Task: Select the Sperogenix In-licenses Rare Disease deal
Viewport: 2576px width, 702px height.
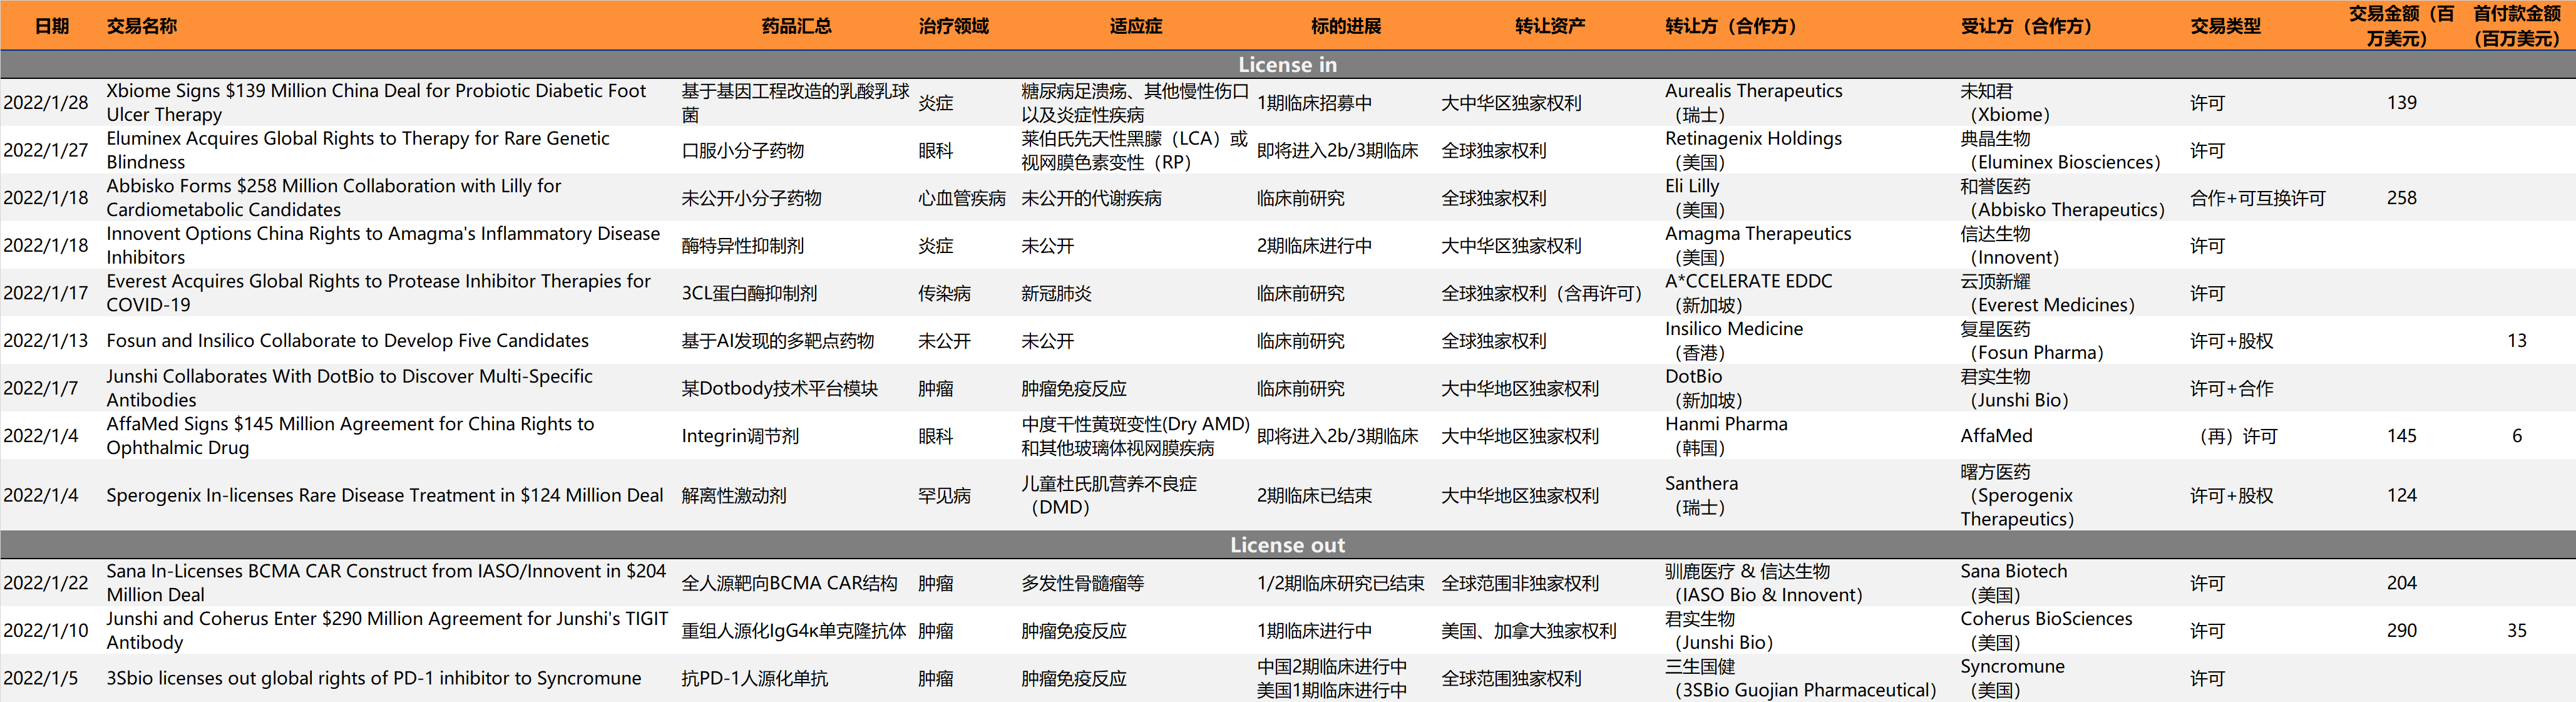Action: (x=384, y=495)
